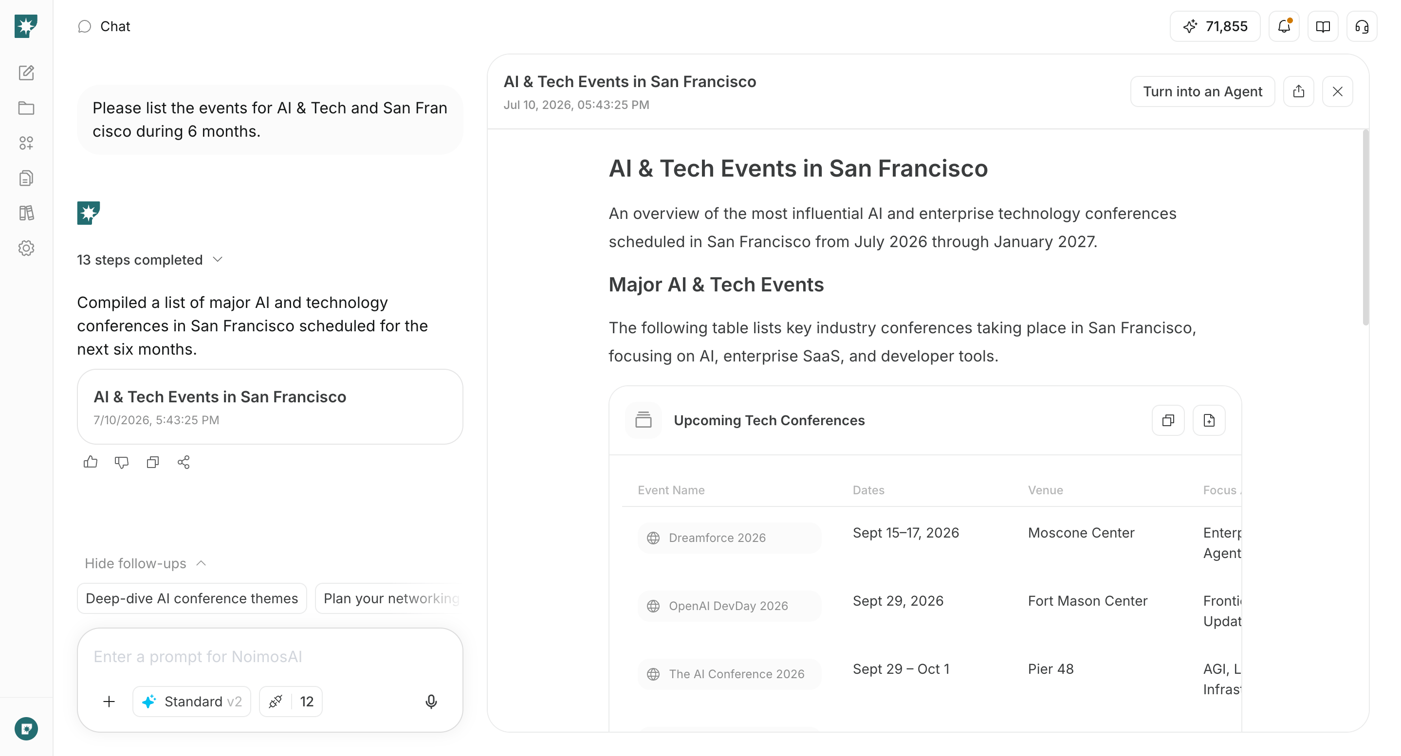Click the Major AI & Tech Events heading
The image size is (1401, 756).
point(716,284)
